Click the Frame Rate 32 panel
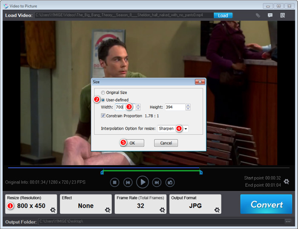This screenshot has width=298, height=229. point(140,204)
